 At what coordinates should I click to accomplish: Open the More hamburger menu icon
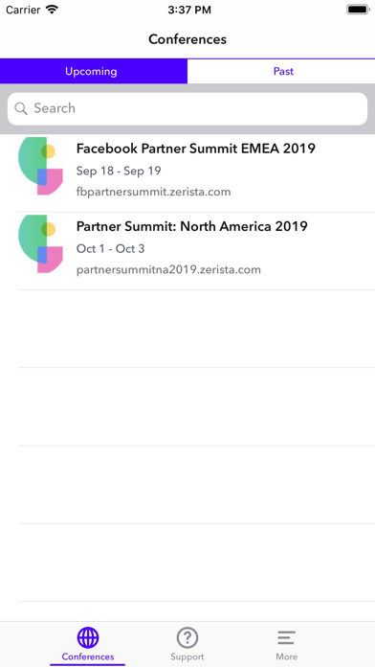point(287,638)
